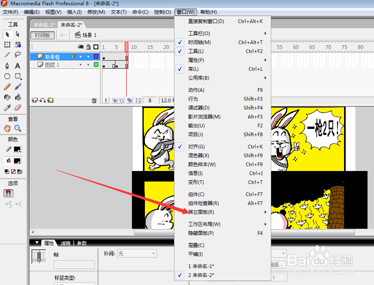374x285 pixels.
Task: Select the Zoom magnifier tool
Action: (18, 128)
